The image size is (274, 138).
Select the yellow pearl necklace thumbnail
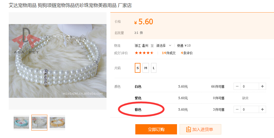click(x=57, y=123)
